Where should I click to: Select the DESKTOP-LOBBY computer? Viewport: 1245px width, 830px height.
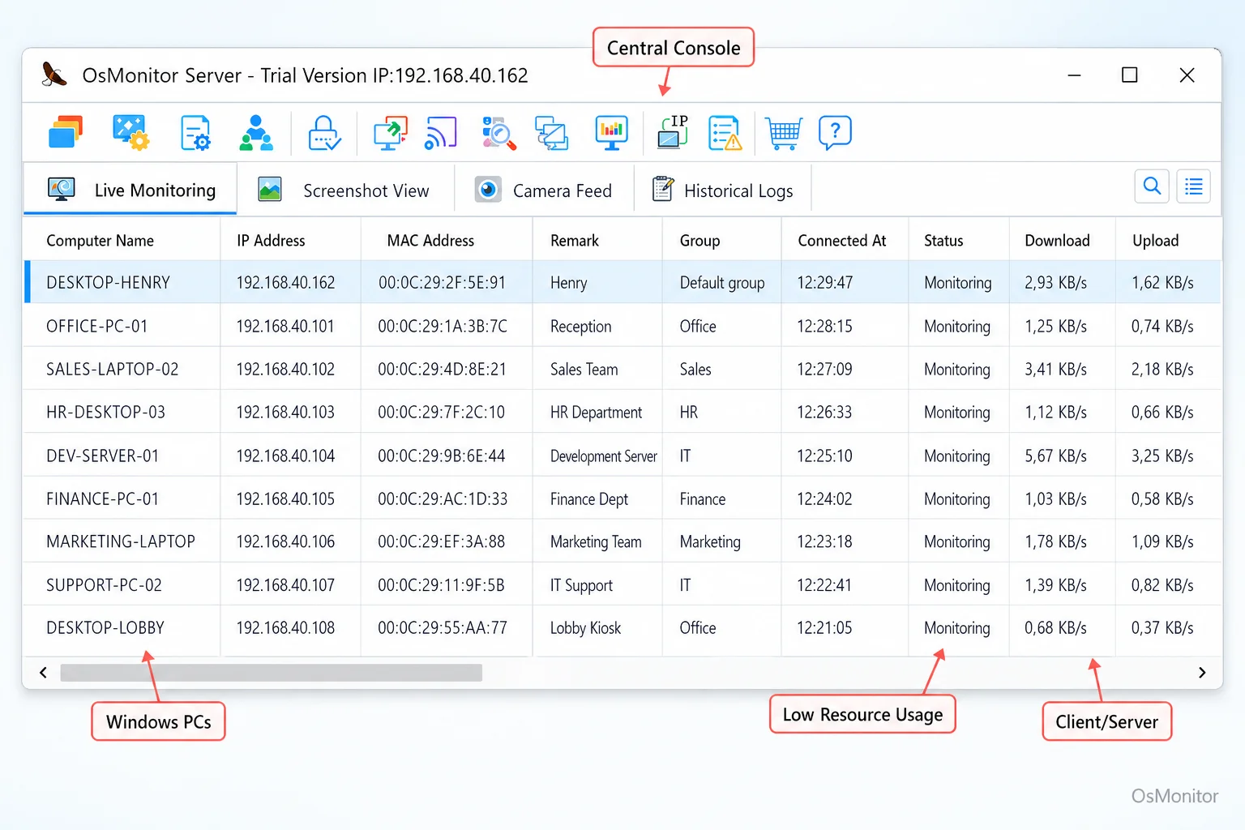[105, 627]
